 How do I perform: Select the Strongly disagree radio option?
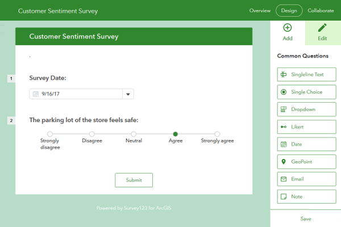[50, 134]
